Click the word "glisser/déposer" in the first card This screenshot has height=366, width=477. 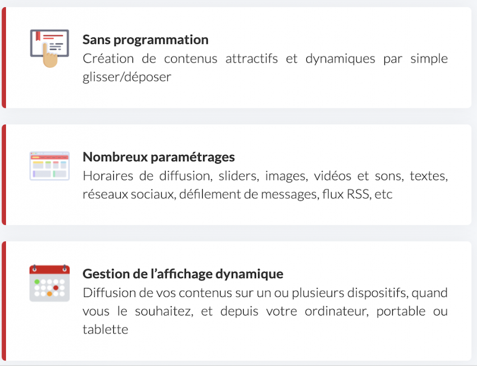pos(127,77)
